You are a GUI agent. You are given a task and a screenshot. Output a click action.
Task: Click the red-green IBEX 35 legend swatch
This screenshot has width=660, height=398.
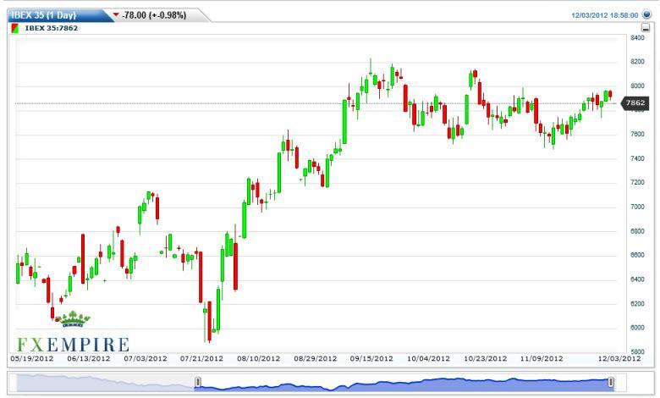(15, 28)
